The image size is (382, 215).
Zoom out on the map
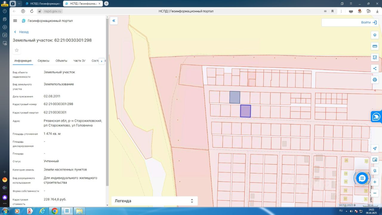pos(375,193)
